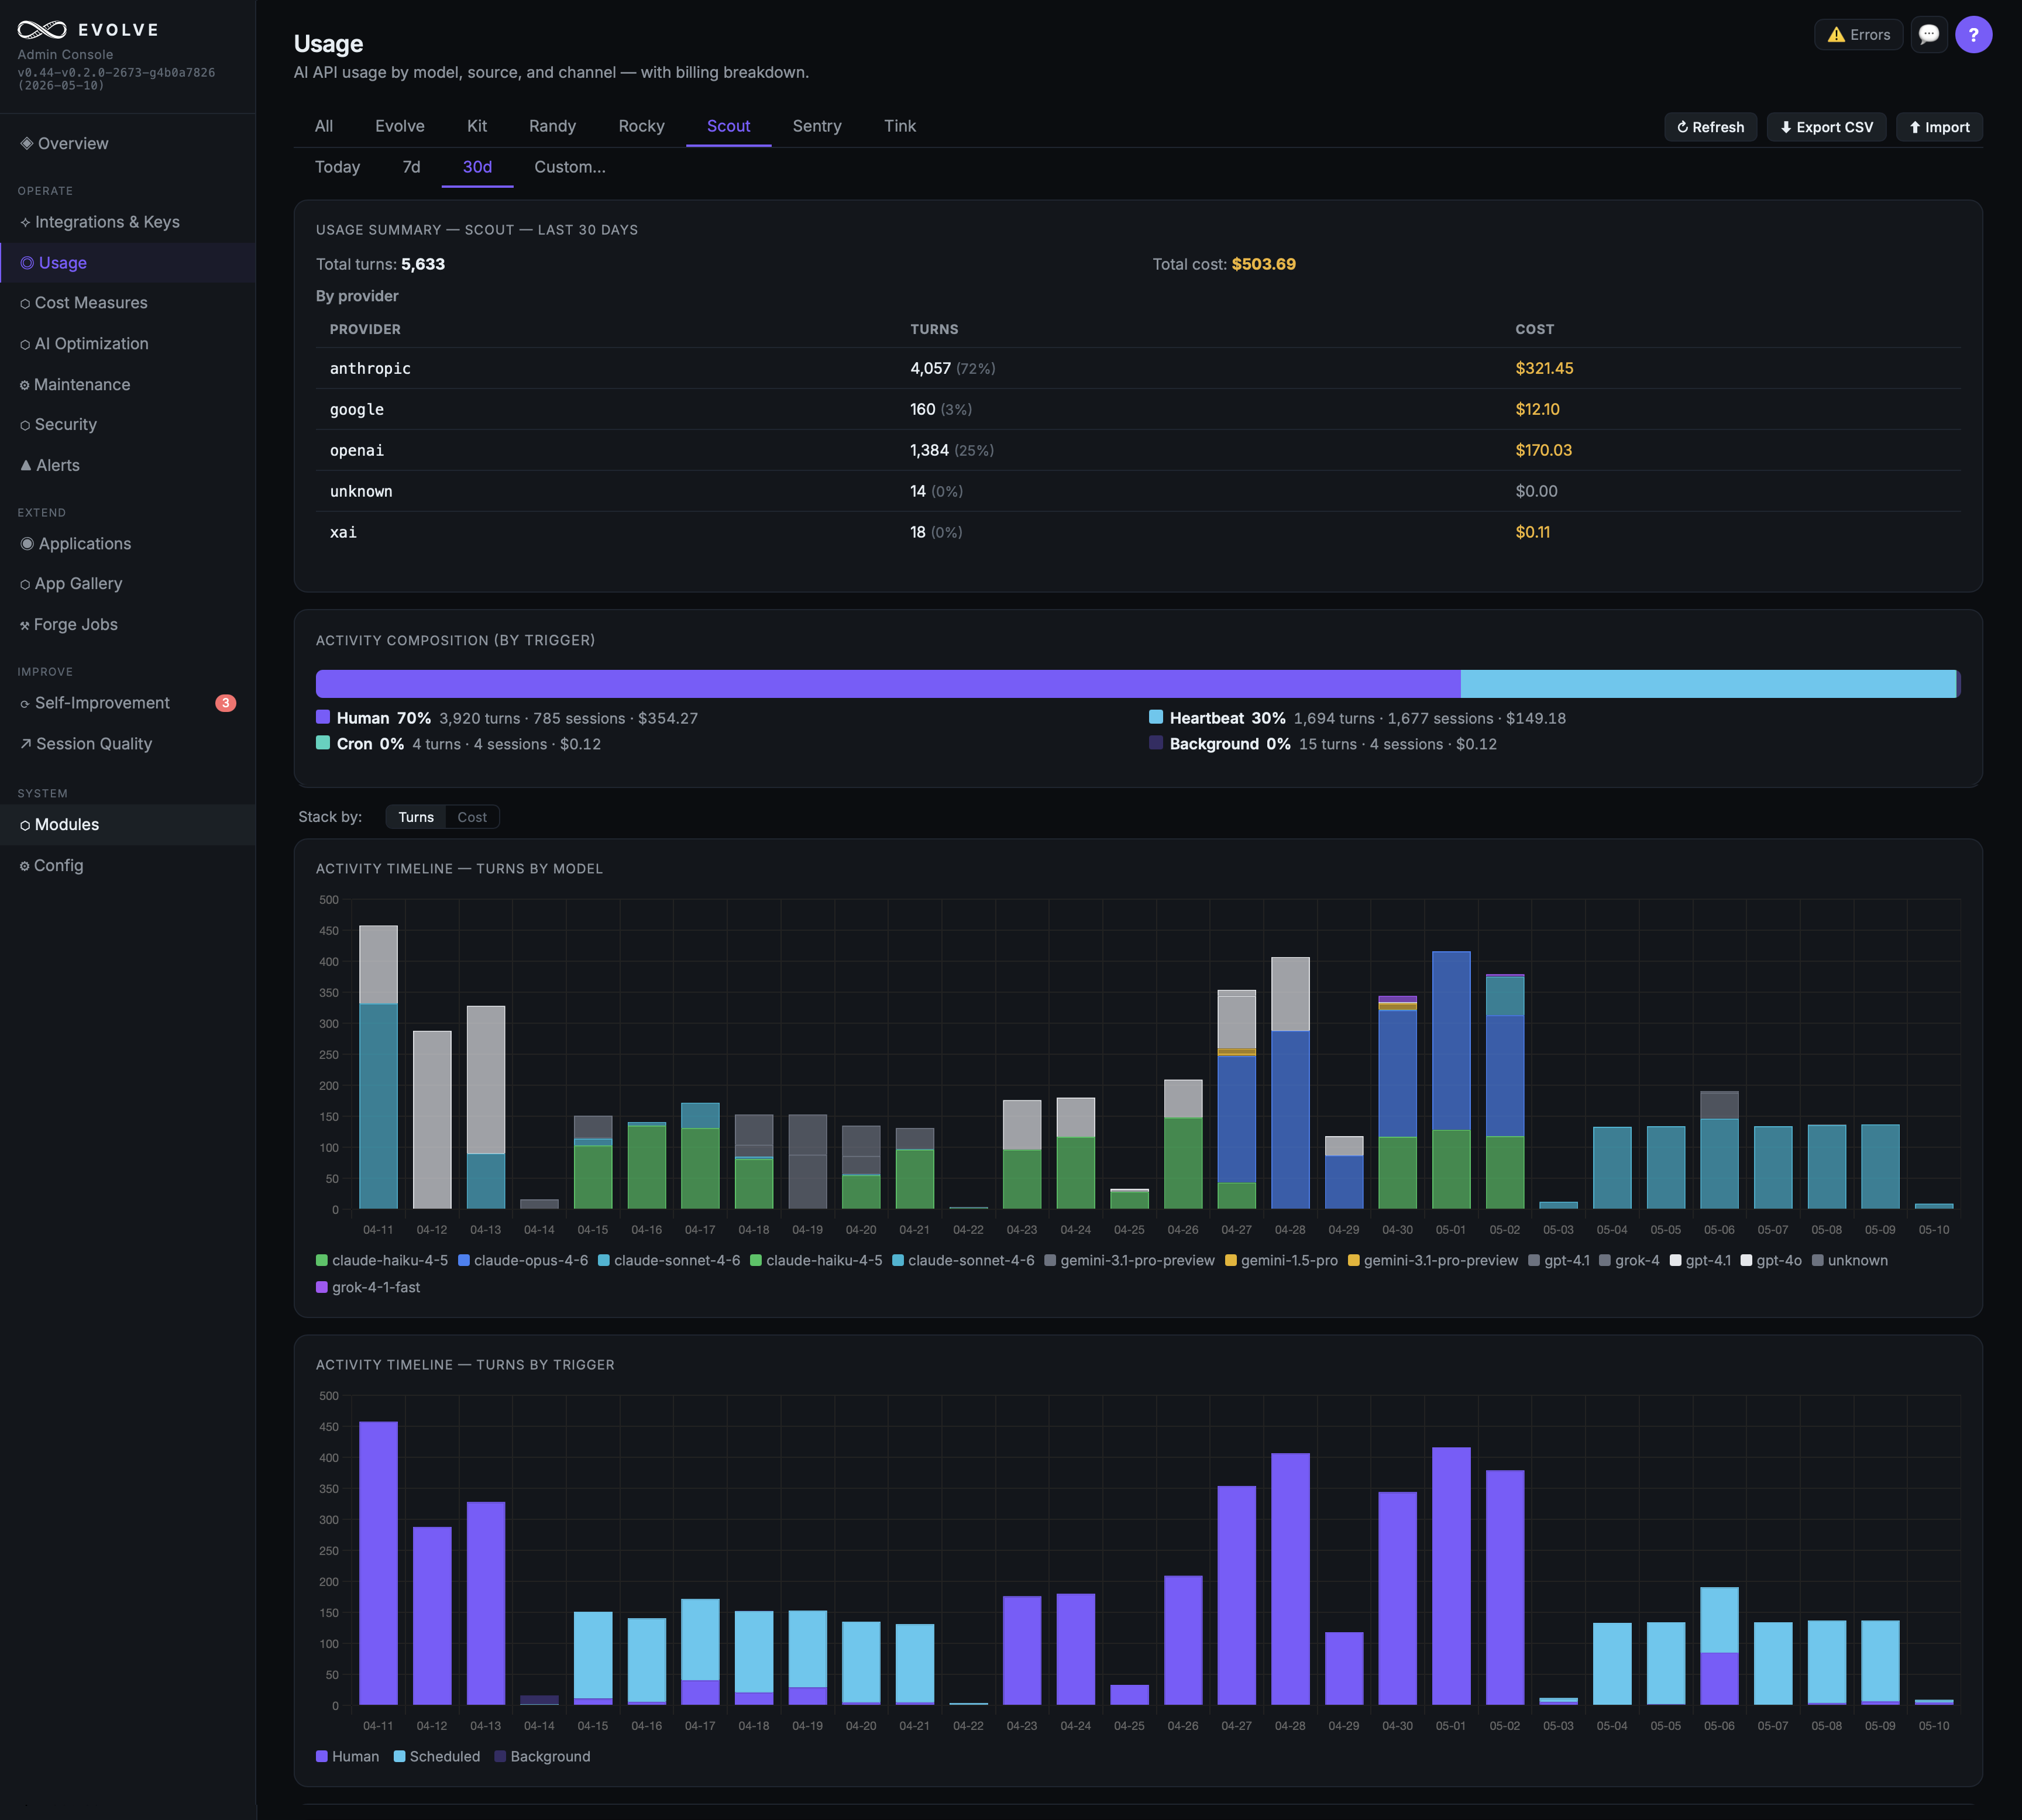Click the xai provider name
This screenshot has height=1820, width=2022.
343,532
